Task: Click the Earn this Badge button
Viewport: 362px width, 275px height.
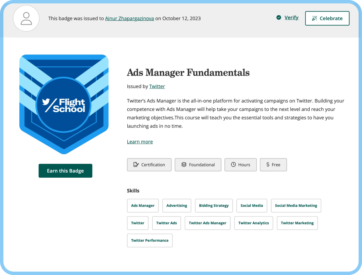Action: click(65, 171)
